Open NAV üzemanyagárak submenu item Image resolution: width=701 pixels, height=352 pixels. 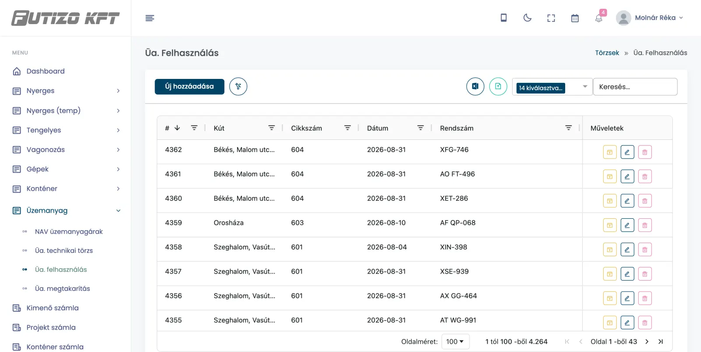click(x=69, y=231)
